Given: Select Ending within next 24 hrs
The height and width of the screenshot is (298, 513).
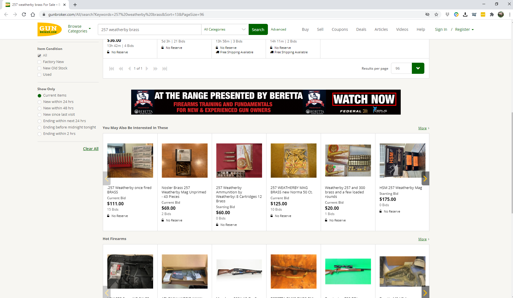Looking at the screenshot, I should coord(39,121).
